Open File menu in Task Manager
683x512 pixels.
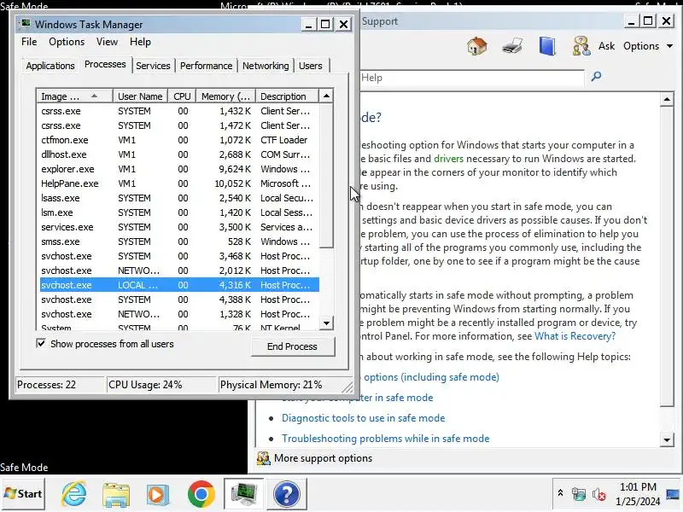tap(29, 42)
